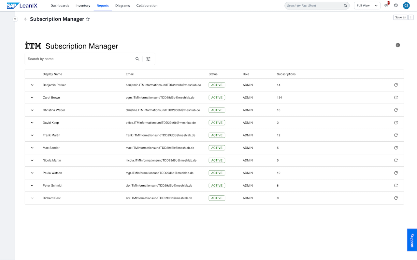Expand David Koop's row
The height and width of the screenshot is (260, 417).
point(32,123)
